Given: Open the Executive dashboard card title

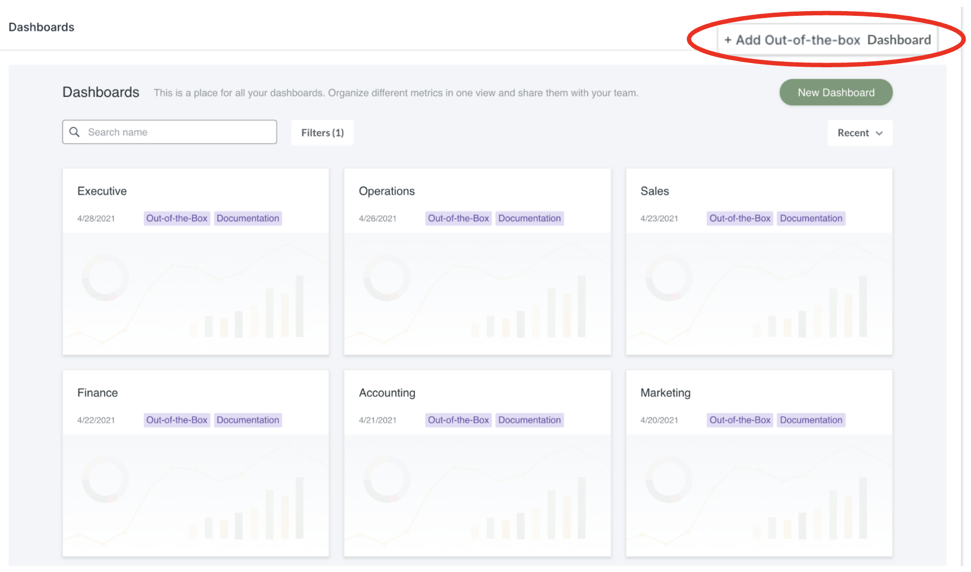Looking at the screenshot, I should (102, 191).
